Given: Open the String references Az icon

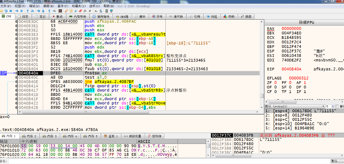Looking at the screenshot, I should [96, 11].
